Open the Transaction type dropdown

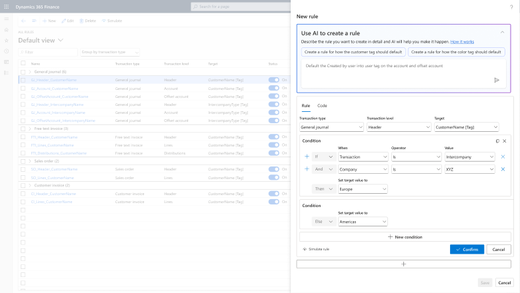point(331,127)
